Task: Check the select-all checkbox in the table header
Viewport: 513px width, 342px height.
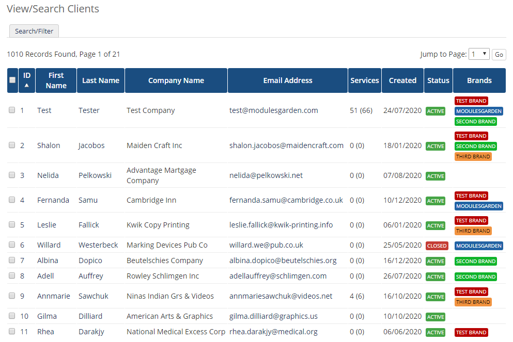Action: (x=12, y=80)
